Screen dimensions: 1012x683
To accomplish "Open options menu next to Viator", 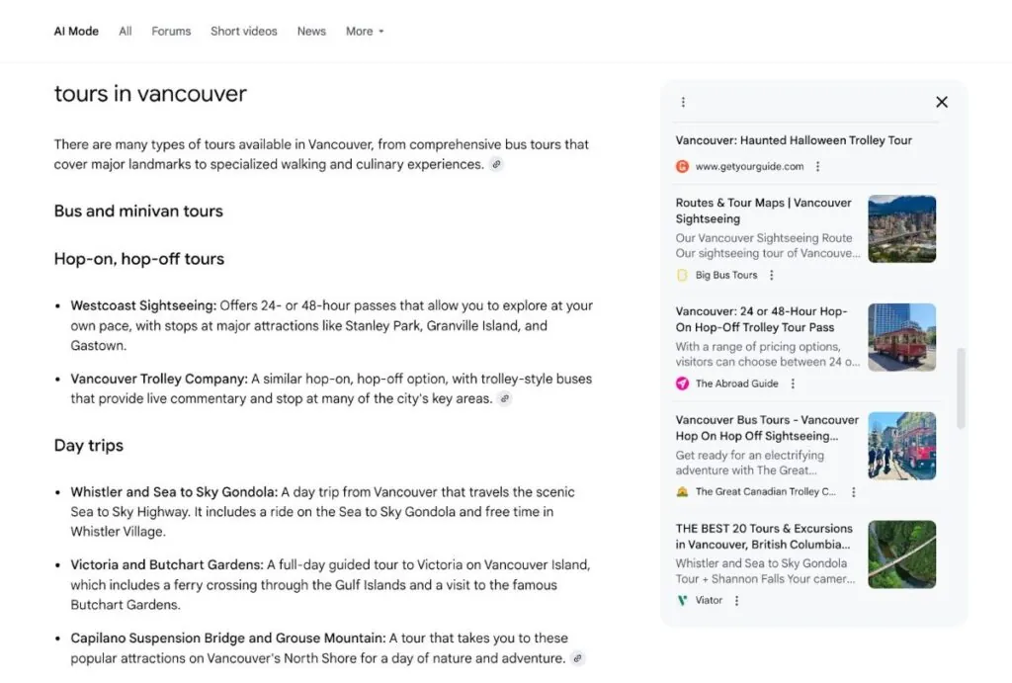I will 736,600.
